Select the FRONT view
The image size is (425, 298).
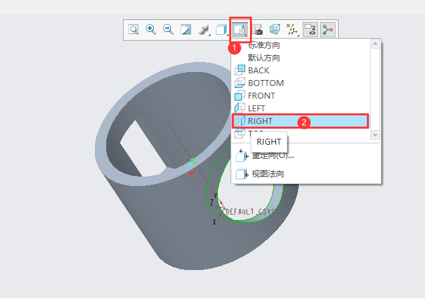pyautogui.click(x=301, y=96)
